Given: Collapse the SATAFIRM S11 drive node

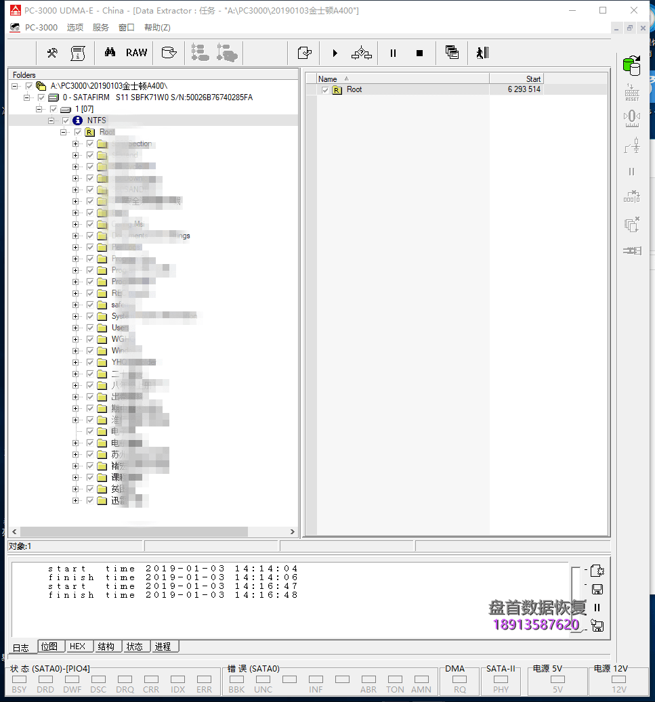Looking at the screenshot, I should 27,97.
